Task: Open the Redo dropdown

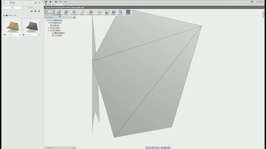Action: click(66, 2)
